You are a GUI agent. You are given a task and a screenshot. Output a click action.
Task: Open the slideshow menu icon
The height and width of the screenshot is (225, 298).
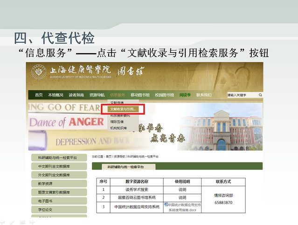point(22,222)
